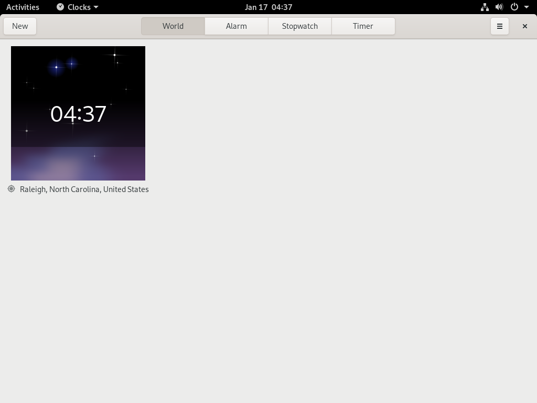The image size is (537, 403).
Task: Open the Clocks application menu dropdown
Action: pos(78,7)
